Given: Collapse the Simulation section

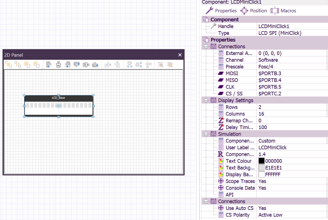Looking at the screenshot, I should tap(206, 134).
